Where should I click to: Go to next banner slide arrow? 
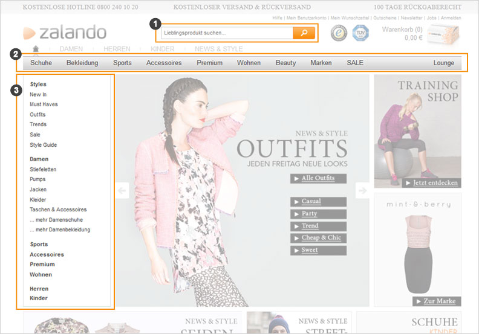coord(362,191)
